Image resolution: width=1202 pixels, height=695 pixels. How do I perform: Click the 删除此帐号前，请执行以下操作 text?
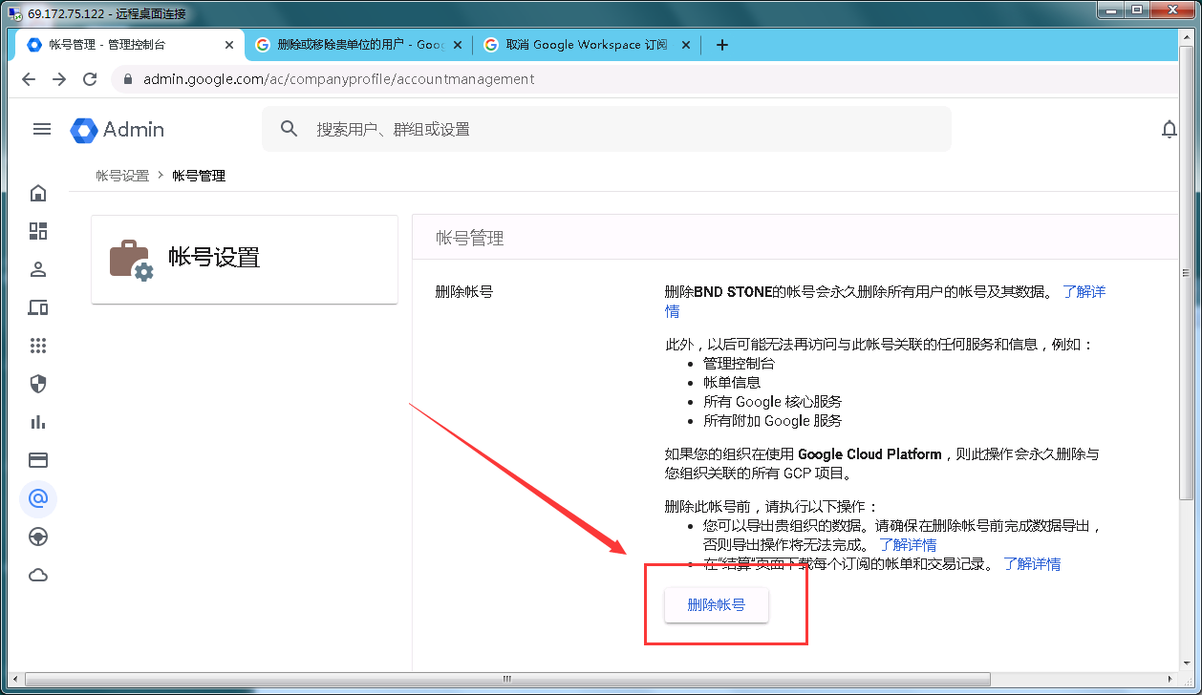pos(771,507)
